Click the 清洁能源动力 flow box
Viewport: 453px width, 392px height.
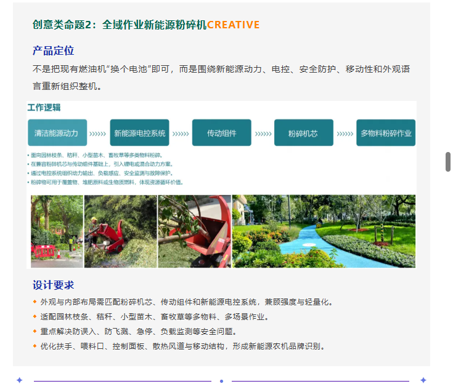[x=57, y=133]
